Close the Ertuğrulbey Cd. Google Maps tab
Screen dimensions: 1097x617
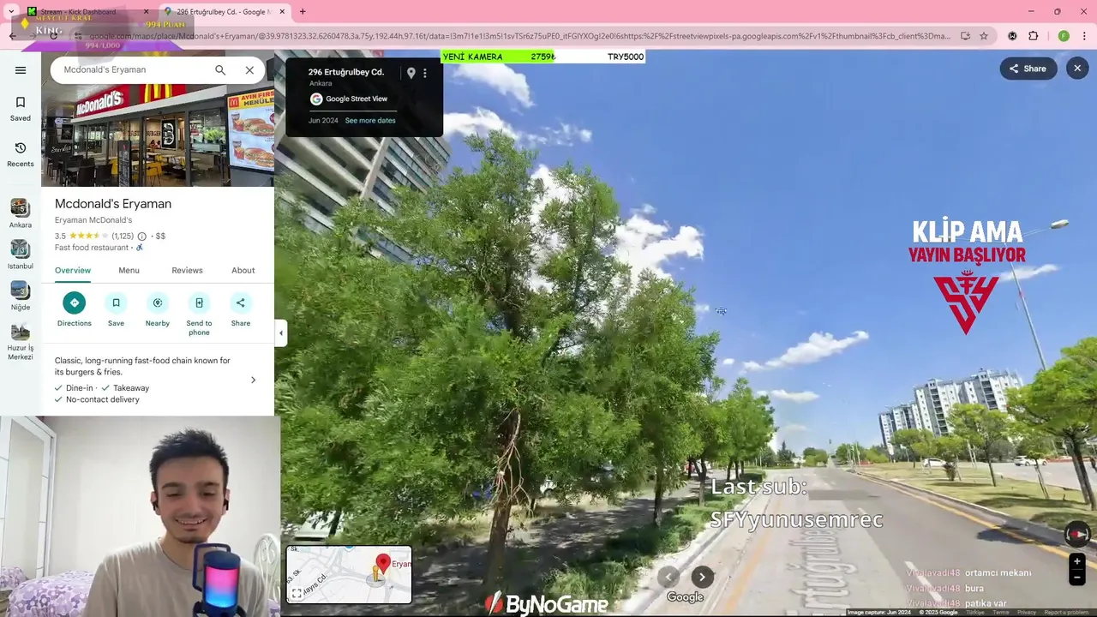(x=282, y=12)
